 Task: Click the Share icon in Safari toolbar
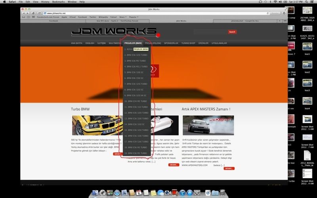(39, 13)
